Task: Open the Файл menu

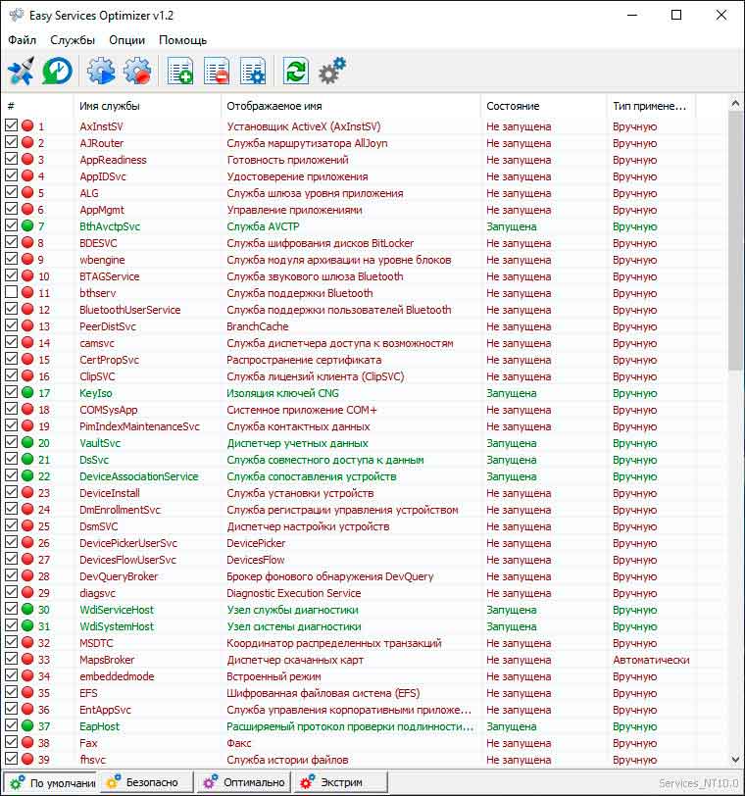Action: pyautogui.click(x=22, y=40)
